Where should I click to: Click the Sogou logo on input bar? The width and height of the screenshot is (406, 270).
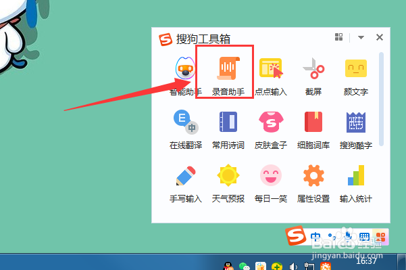(296, 235)
